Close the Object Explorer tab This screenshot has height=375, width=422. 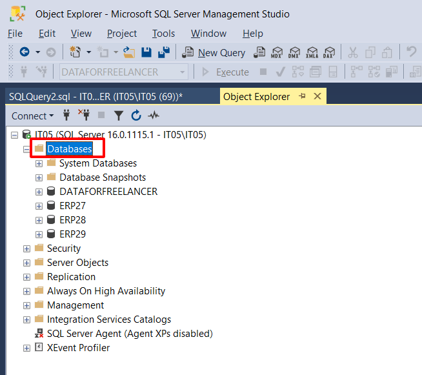317,96
